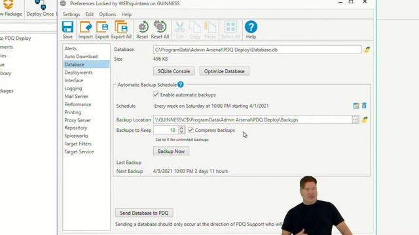
Task: Browse for Backup Location with ellipsis button
Action: (355, 119)
